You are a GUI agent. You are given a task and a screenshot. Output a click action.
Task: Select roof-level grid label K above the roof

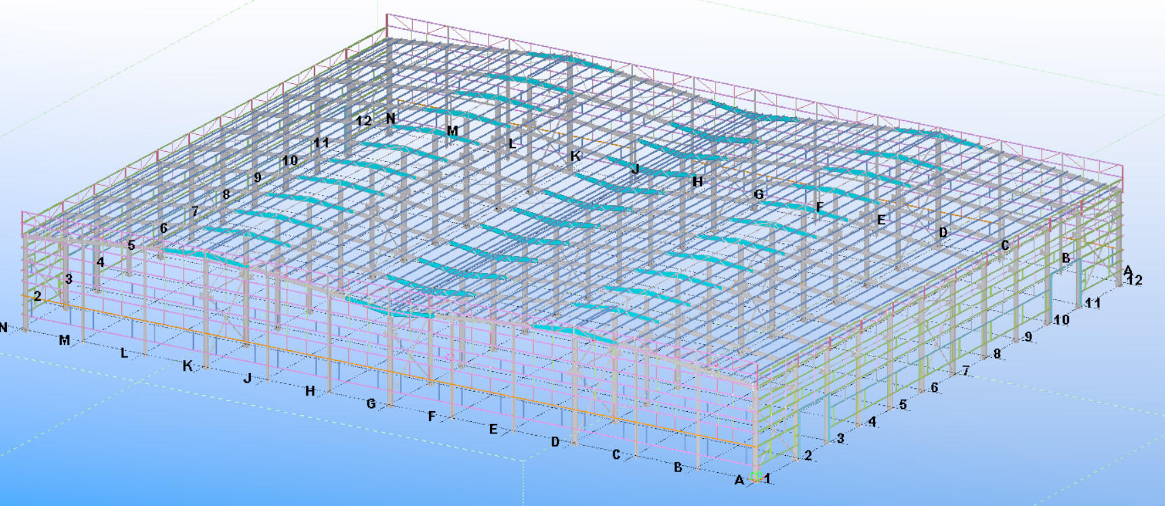coord(575,156)
